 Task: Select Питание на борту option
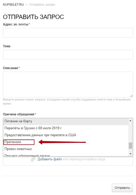(x=66, y=121)
